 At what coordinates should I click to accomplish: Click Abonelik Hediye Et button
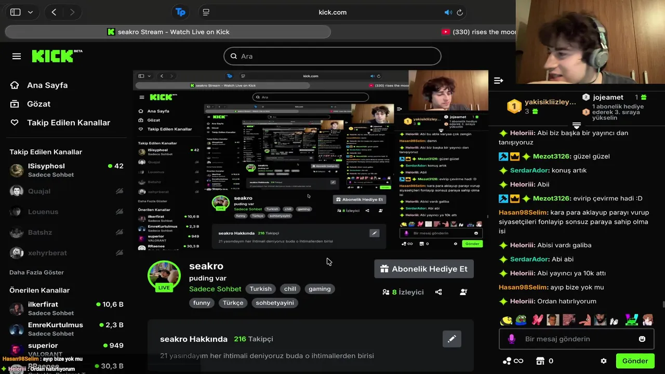(424, 269)
